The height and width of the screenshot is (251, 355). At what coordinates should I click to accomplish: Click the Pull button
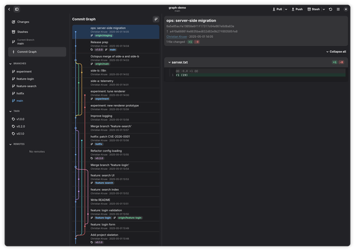[277, 9]
